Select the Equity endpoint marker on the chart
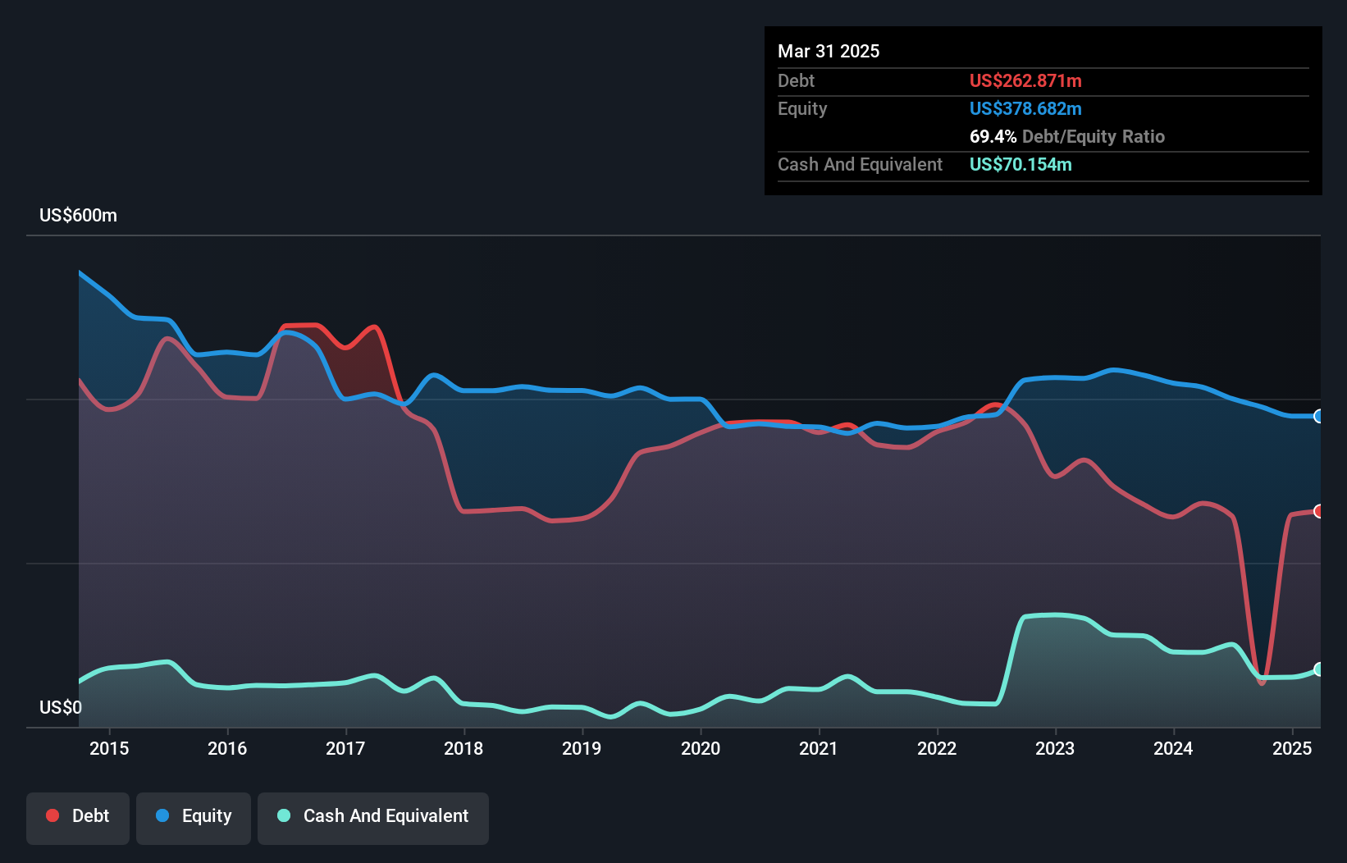Image resolution: width=1347 pixels, height=863 pixels. click(1319, 416)
